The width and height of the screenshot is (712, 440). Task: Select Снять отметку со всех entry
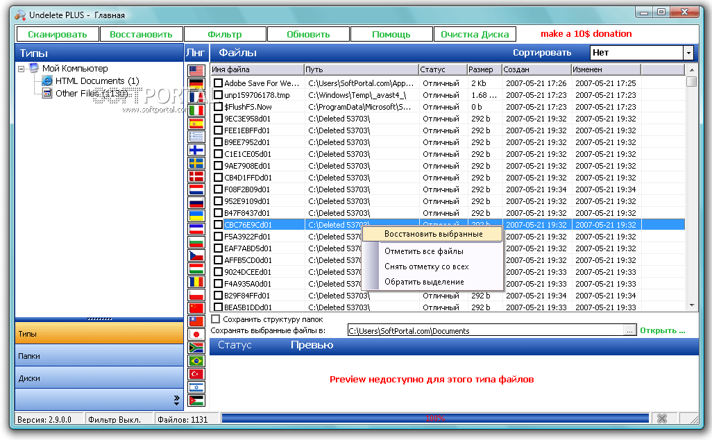pos(426,266)
